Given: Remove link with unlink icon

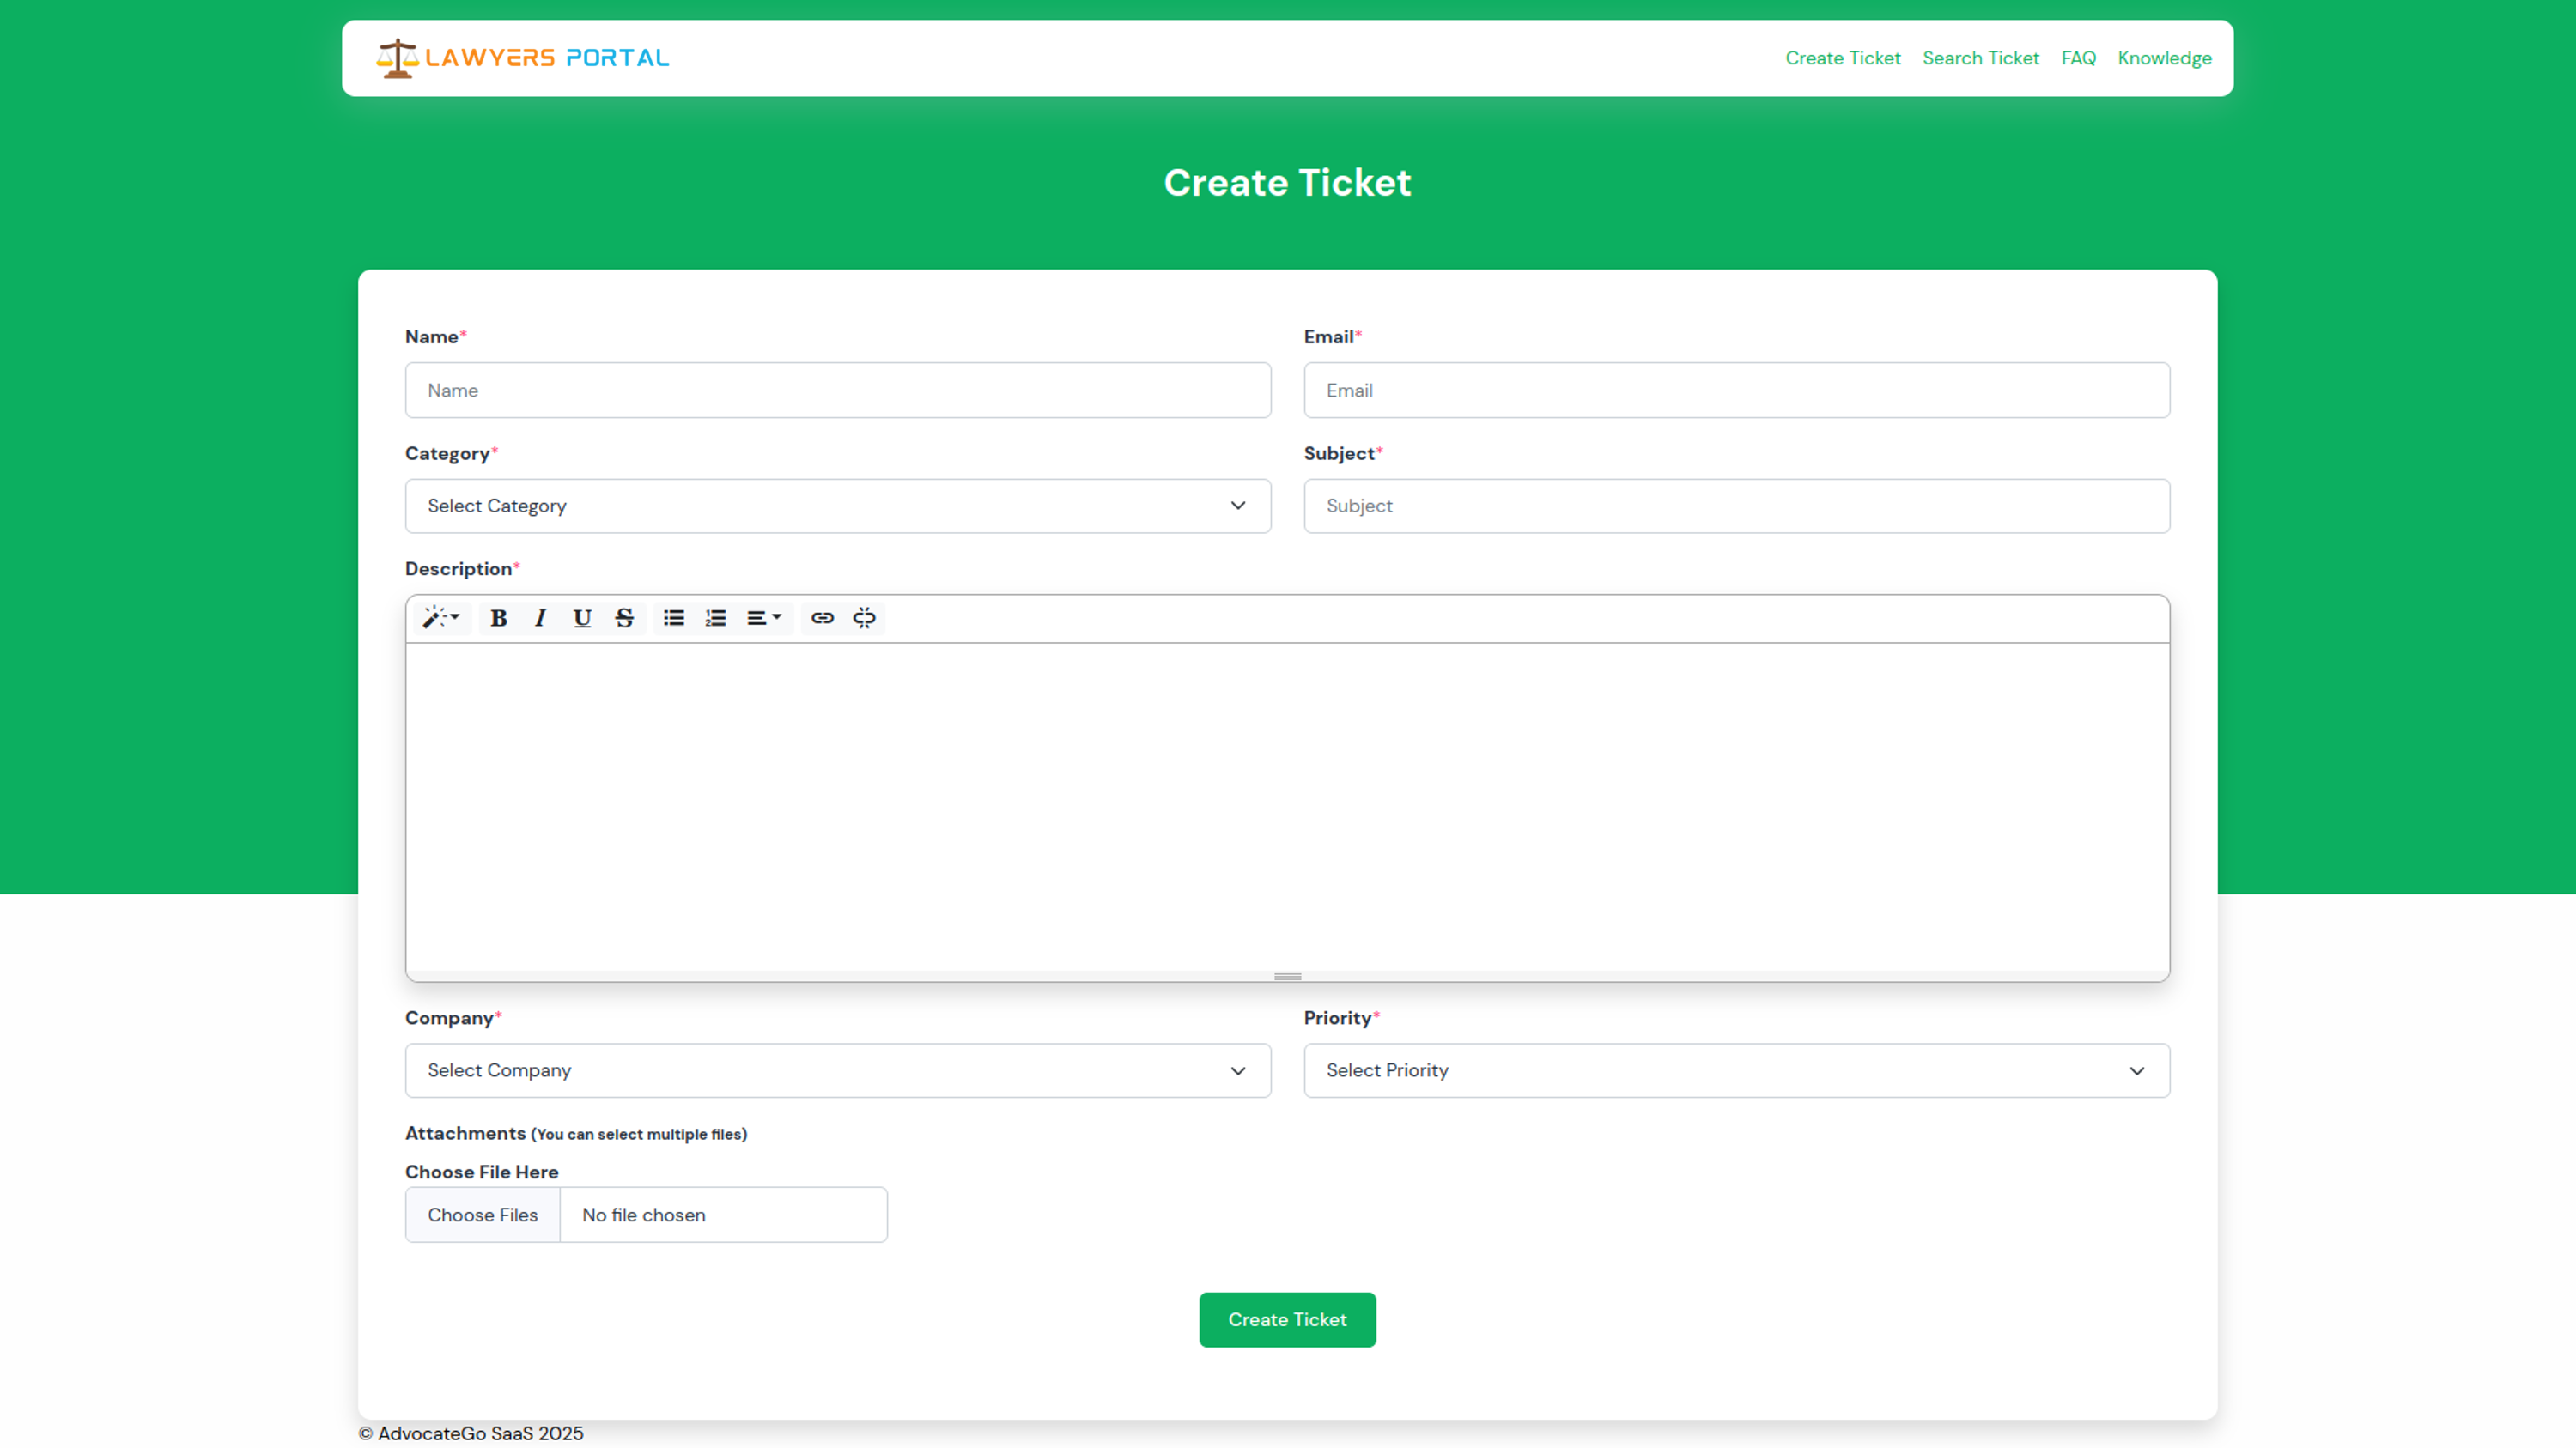Looking at the screenshot, I should click(864, 618).
